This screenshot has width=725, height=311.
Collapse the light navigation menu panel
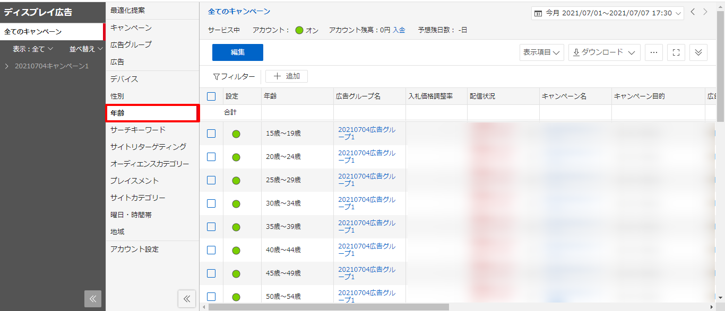pos(186,299)
